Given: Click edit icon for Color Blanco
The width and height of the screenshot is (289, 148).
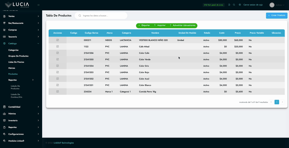Looking at the screenshot, I should pos(57,85).
